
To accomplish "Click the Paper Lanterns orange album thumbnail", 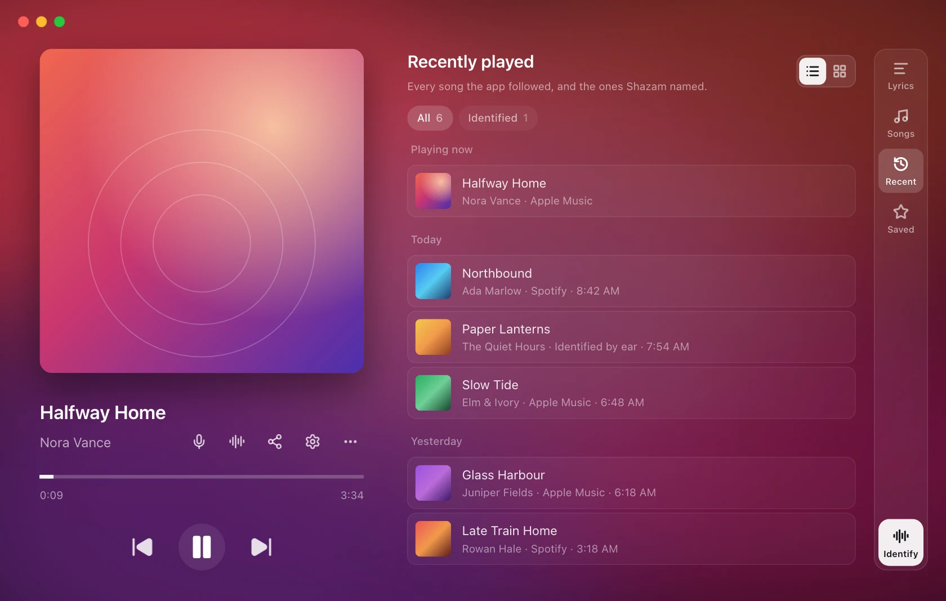I will tap(433, 337).
